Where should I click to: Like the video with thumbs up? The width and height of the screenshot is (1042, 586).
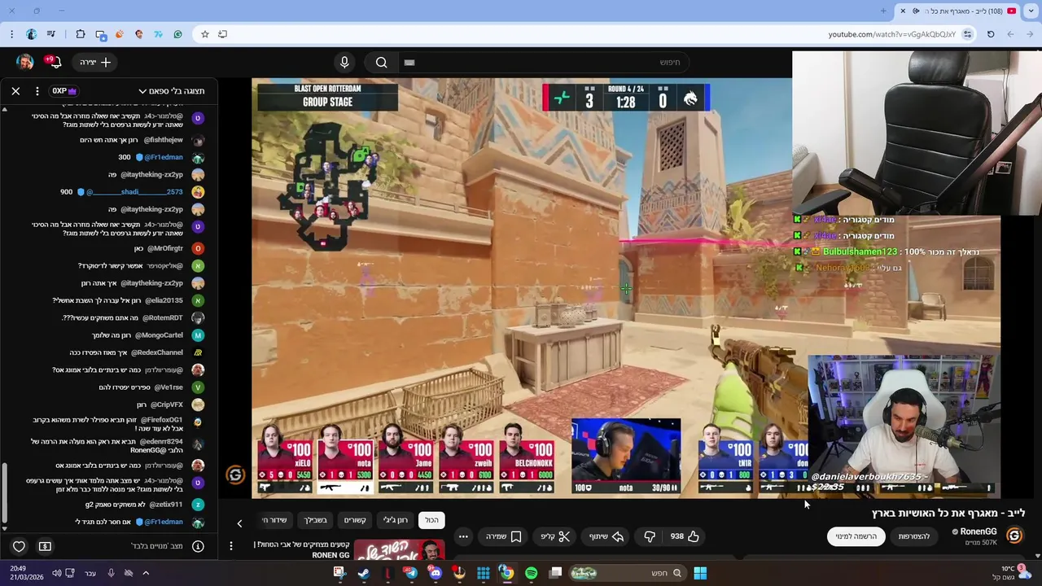(x=685, y=536)
